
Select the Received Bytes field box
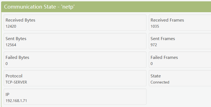tap(75, 23)
